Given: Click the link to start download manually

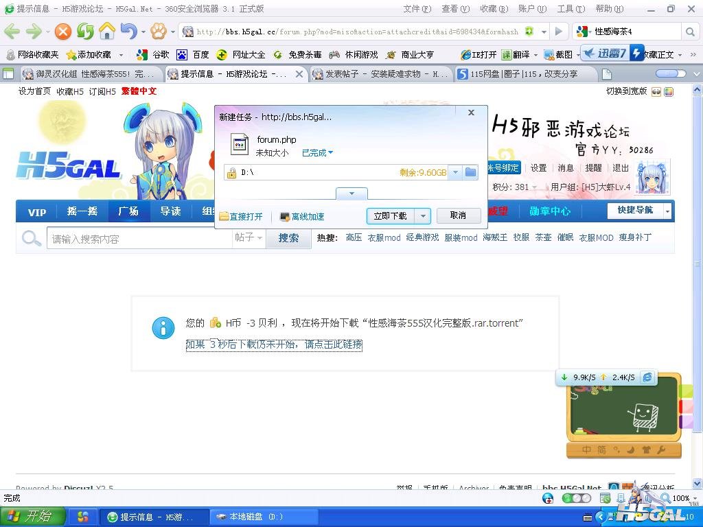Looking at the screenshot, I should [x=274, y=344].
